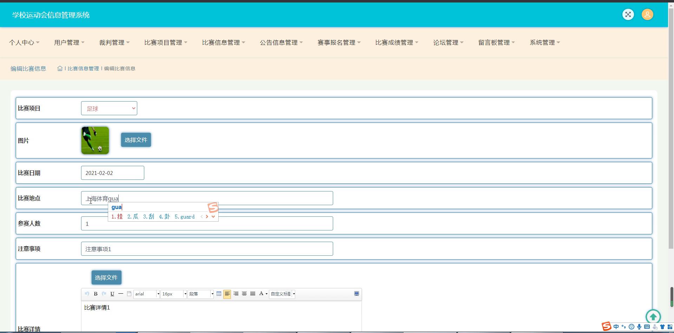Click the microphone voice input icon
The height and width of the screenshot is (333, 674).
click(639, 327)
